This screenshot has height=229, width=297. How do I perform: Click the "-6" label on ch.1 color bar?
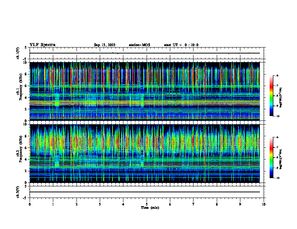tap(277, 75)
